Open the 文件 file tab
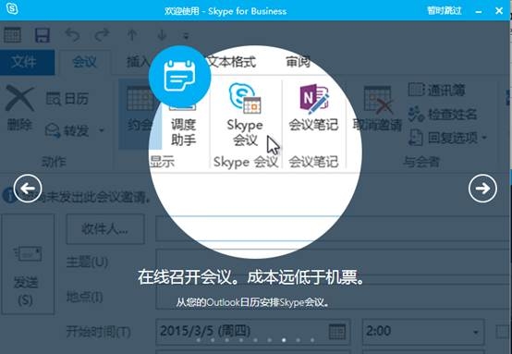 pos(27,62)
